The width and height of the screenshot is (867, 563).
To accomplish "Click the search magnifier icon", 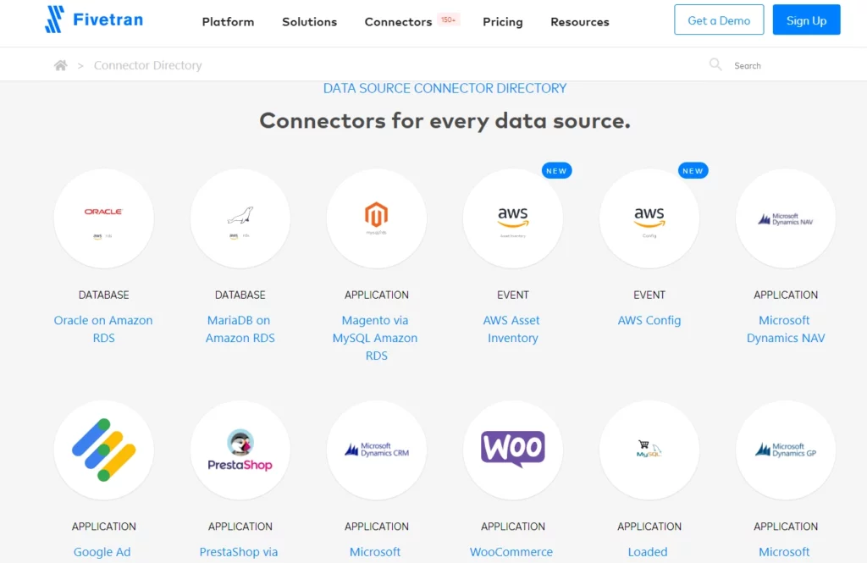I will (715, 64).
